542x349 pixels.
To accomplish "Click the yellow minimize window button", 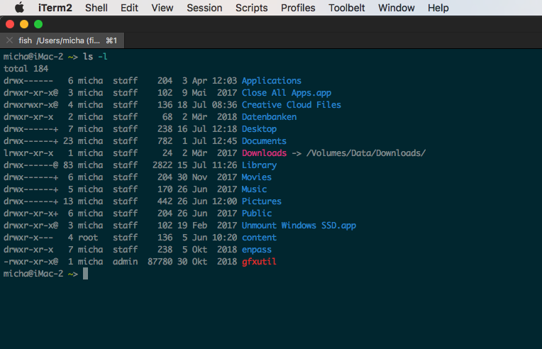I will pos(24,24).
